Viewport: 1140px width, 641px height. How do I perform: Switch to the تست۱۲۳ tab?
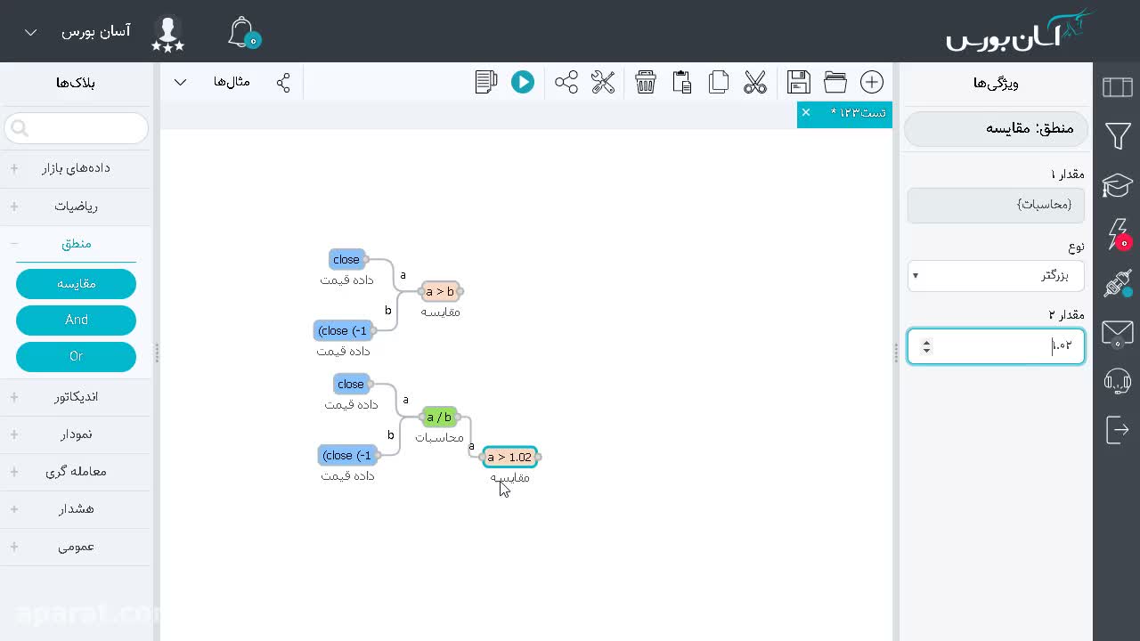click(858, 113)
